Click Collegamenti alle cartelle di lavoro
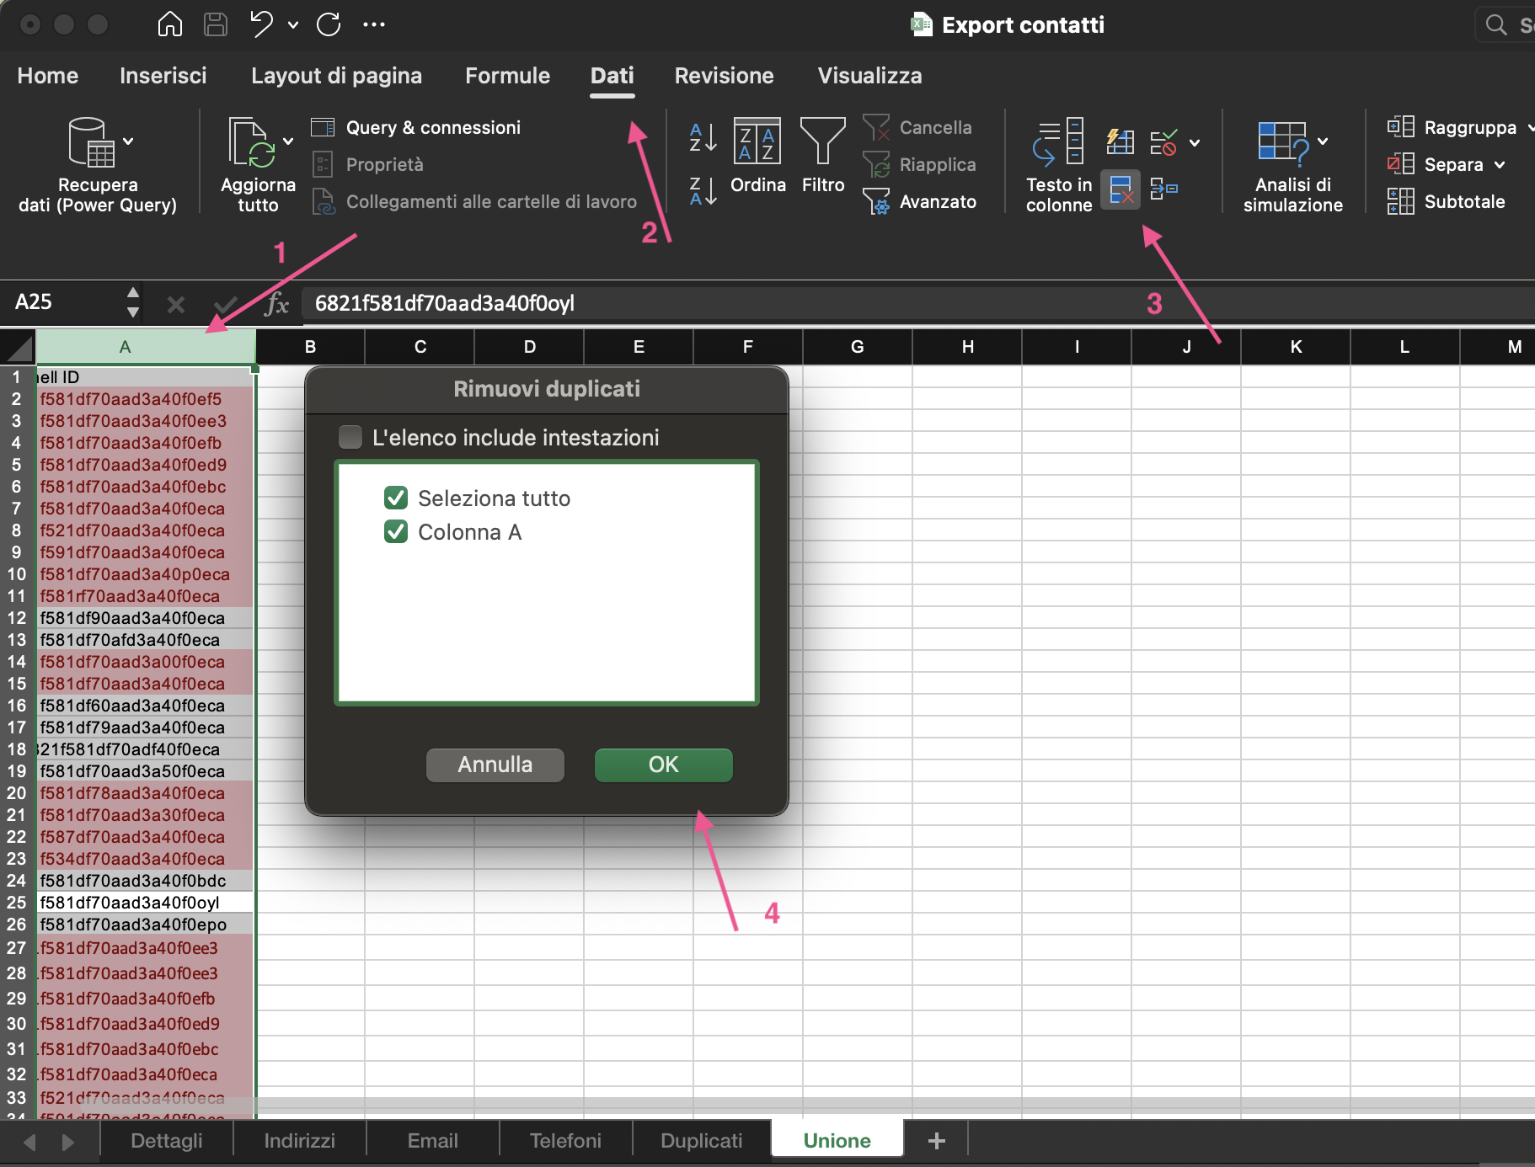This screenshot has height=1167, width=1535. pyautogui.click(x=475, y=201)
